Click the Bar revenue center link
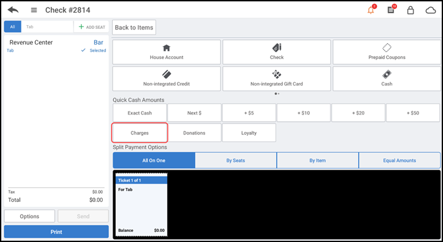 (x=98, y=42)
